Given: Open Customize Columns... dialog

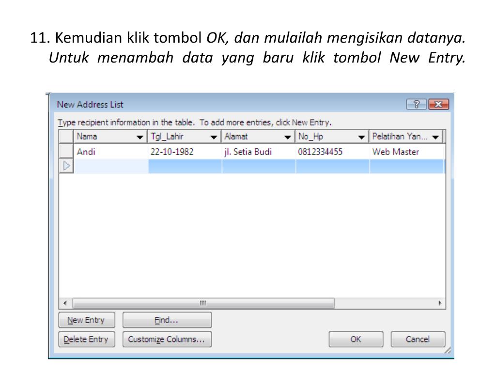Looking at the screenshot, I should 167,340.
